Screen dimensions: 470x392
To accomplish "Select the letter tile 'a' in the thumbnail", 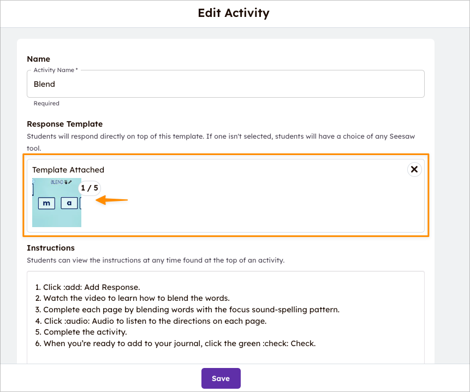I will click(x=69, y=203).
